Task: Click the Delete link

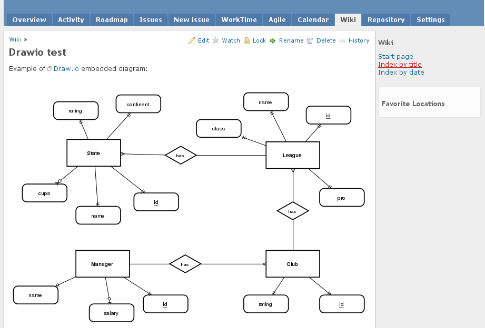Action: pyautogui.click(x=326, y=40)
